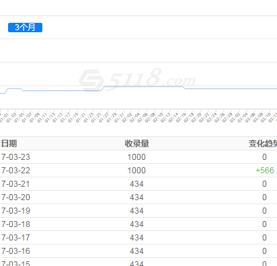Click the 01/31 axis date label
Viewport: 277px width, 266px height.
click(119, 118)
